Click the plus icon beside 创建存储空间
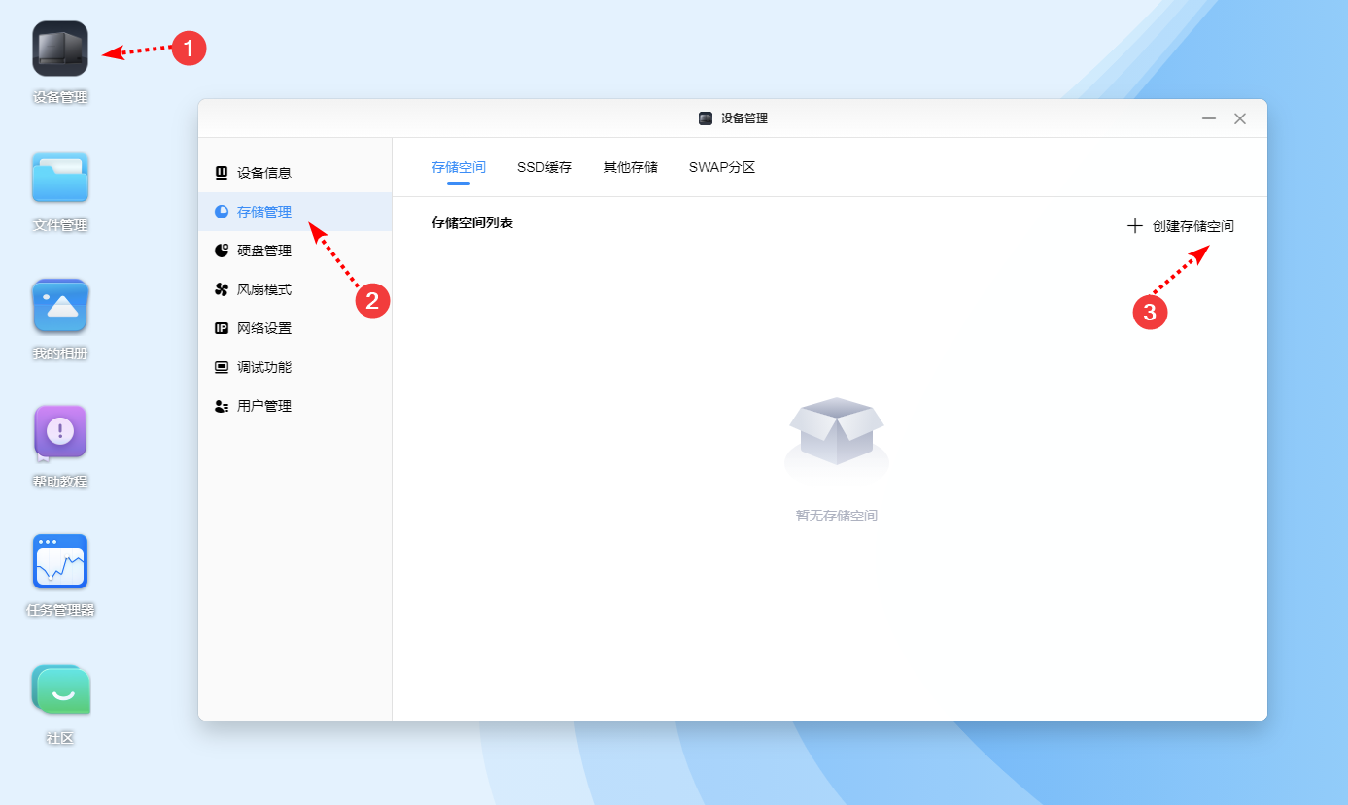Viewport: 1348px width, 805px height. click(1134, 226)
